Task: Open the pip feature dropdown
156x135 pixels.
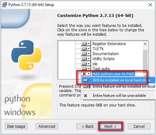Action: click(86, 64)
